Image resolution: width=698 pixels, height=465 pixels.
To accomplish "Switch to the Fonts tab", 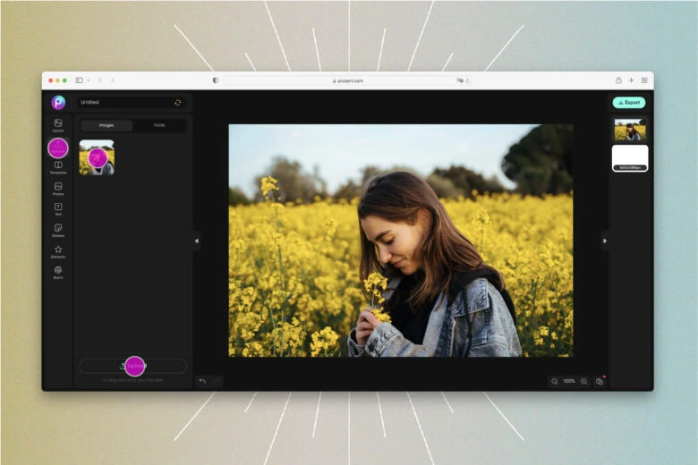I will (159, 125).
